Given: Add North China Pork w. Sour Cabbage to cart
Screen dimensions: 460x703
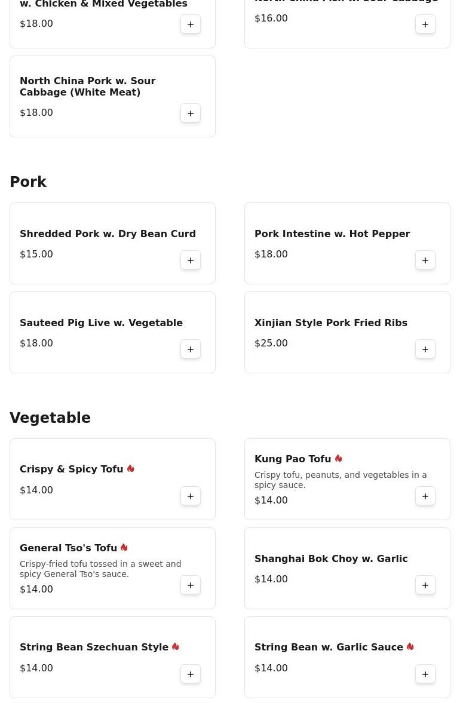Looking at the screenshot, I should [191, 113].
